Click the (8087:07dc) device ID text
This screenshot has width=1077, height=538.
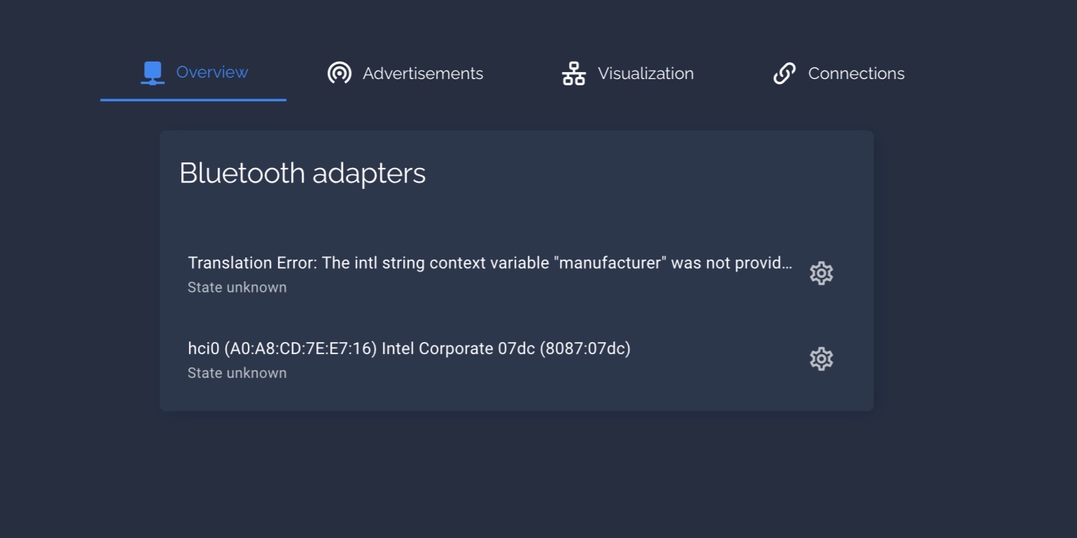585,348
